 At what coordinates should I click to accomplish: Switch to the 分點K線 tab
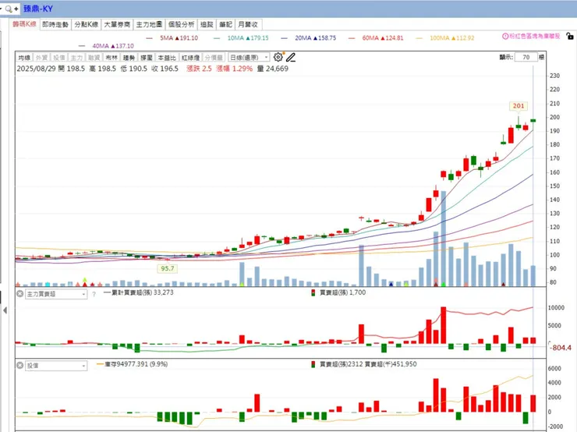86,24
